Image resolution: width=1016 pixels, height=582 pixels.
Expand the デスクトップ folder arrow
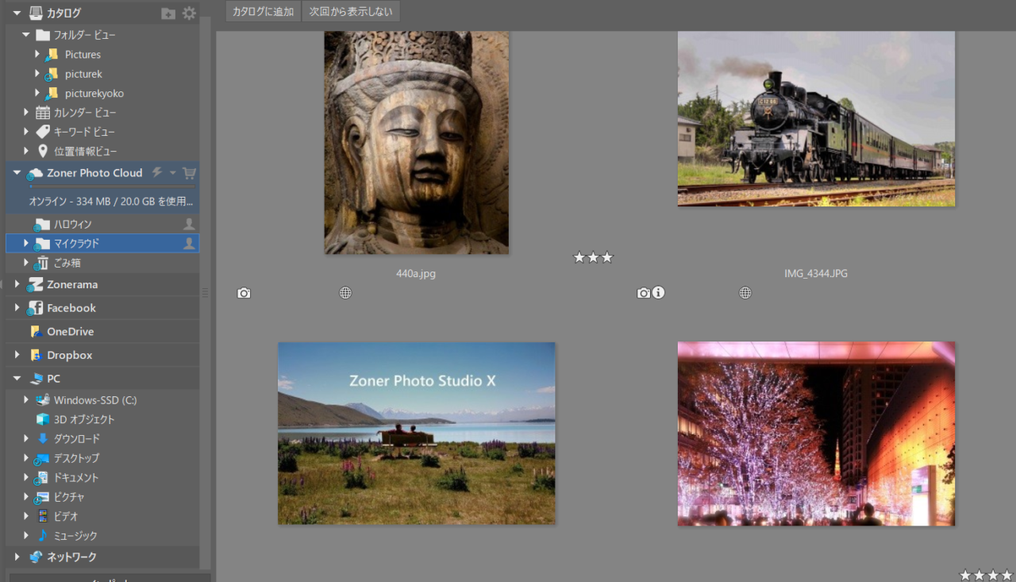(26, 458)
